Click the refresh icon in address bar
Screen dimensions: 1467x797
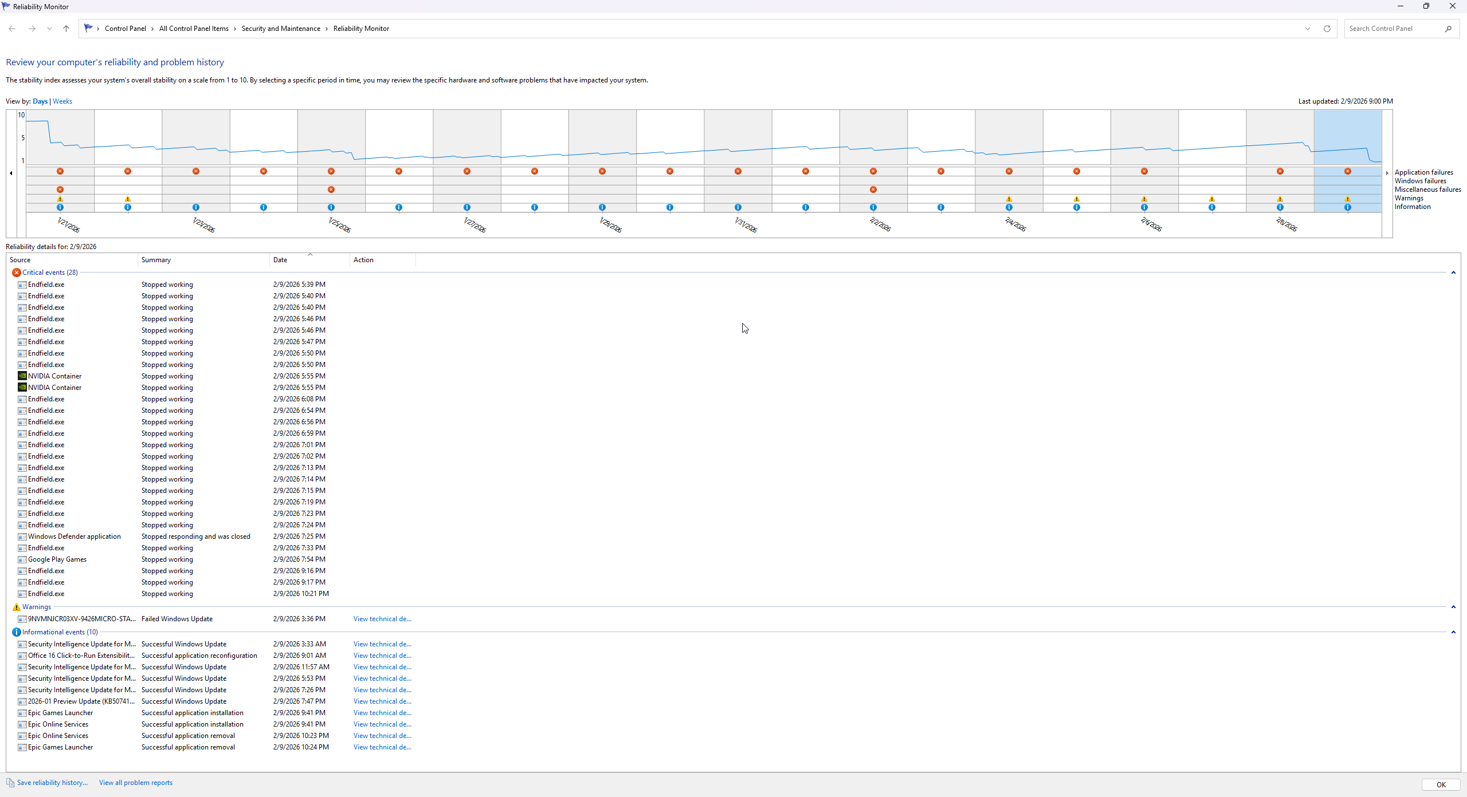(1327, 29)
